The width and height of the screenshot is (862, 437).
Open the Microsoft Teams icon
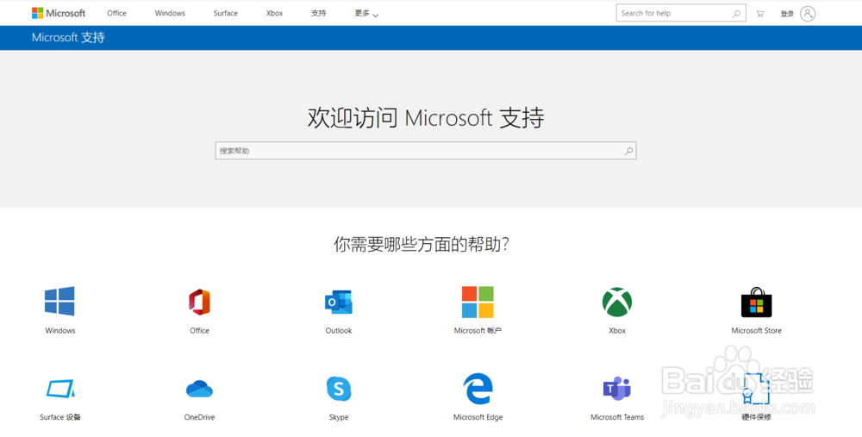pyautogui.click(x=617, y=389)
